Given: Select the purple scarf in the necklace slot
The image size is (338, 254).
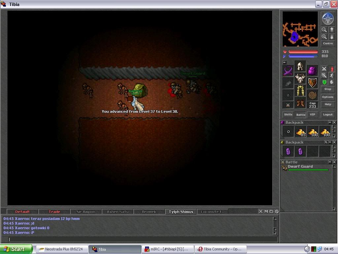Looking at the screenshot, I should 288,71.
